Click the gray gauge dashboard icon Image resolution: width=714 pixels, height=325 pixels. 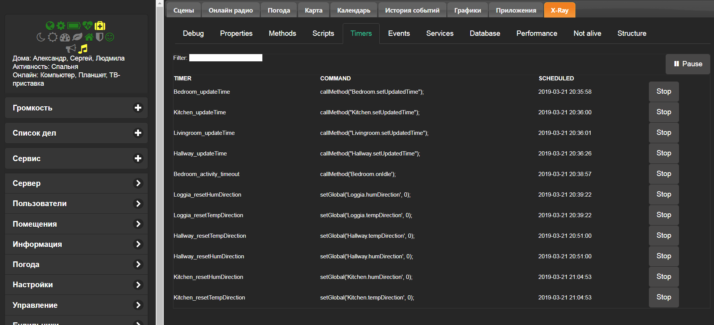click(65, 37)
